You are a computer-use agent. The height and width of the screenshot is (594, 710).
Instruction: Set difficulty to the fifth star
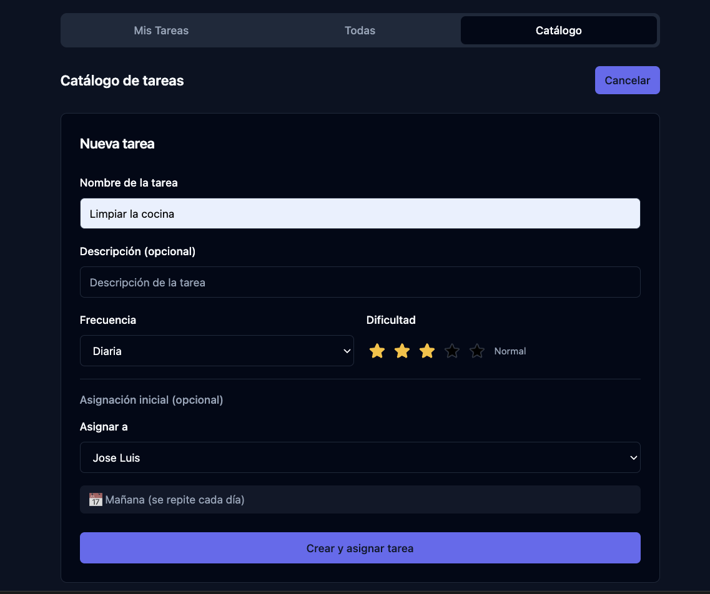tap(477, 351)
